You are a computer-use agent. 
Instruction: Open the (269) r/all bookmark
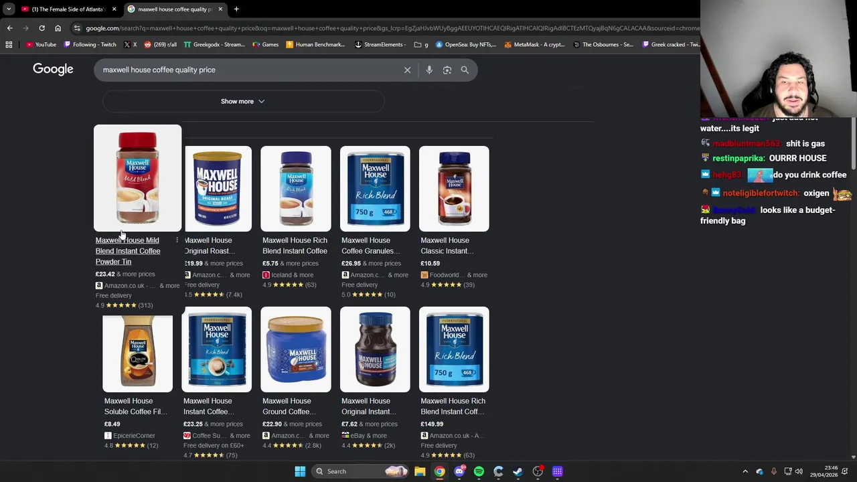(161, 45)
